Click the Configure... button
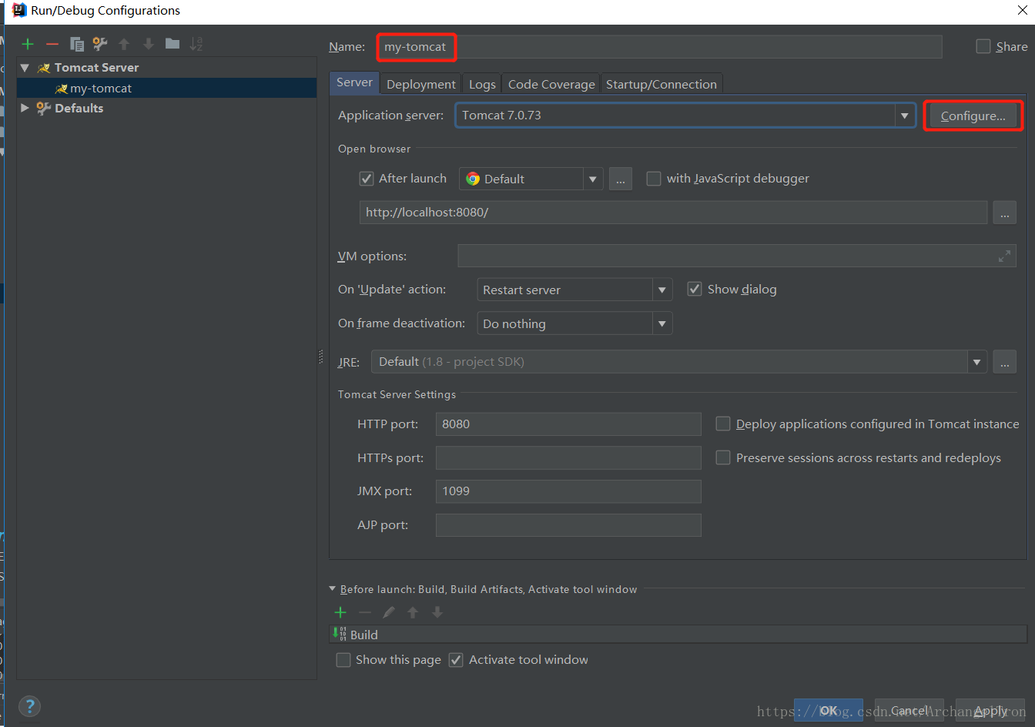Viewport: 1035px width, 727px height. pyautogui.click(x=973, y=116)
